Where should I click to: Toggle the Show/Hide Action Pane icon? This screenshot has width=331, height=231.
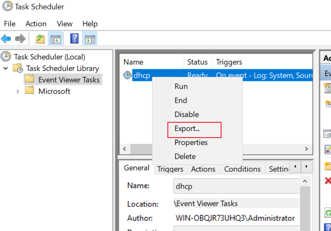click(90, 39)
